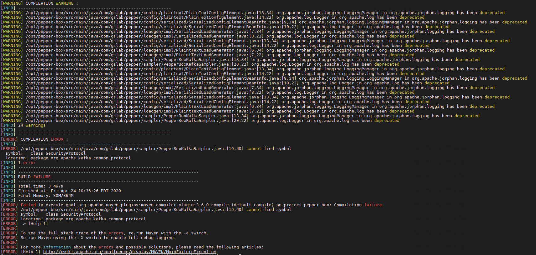
Task: Click the 'COMPILATION ERROR :' heading text
Action: click(44, 139)
